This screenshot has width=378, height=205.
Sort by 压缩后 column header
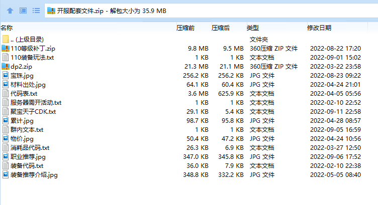tap(221, 28)
